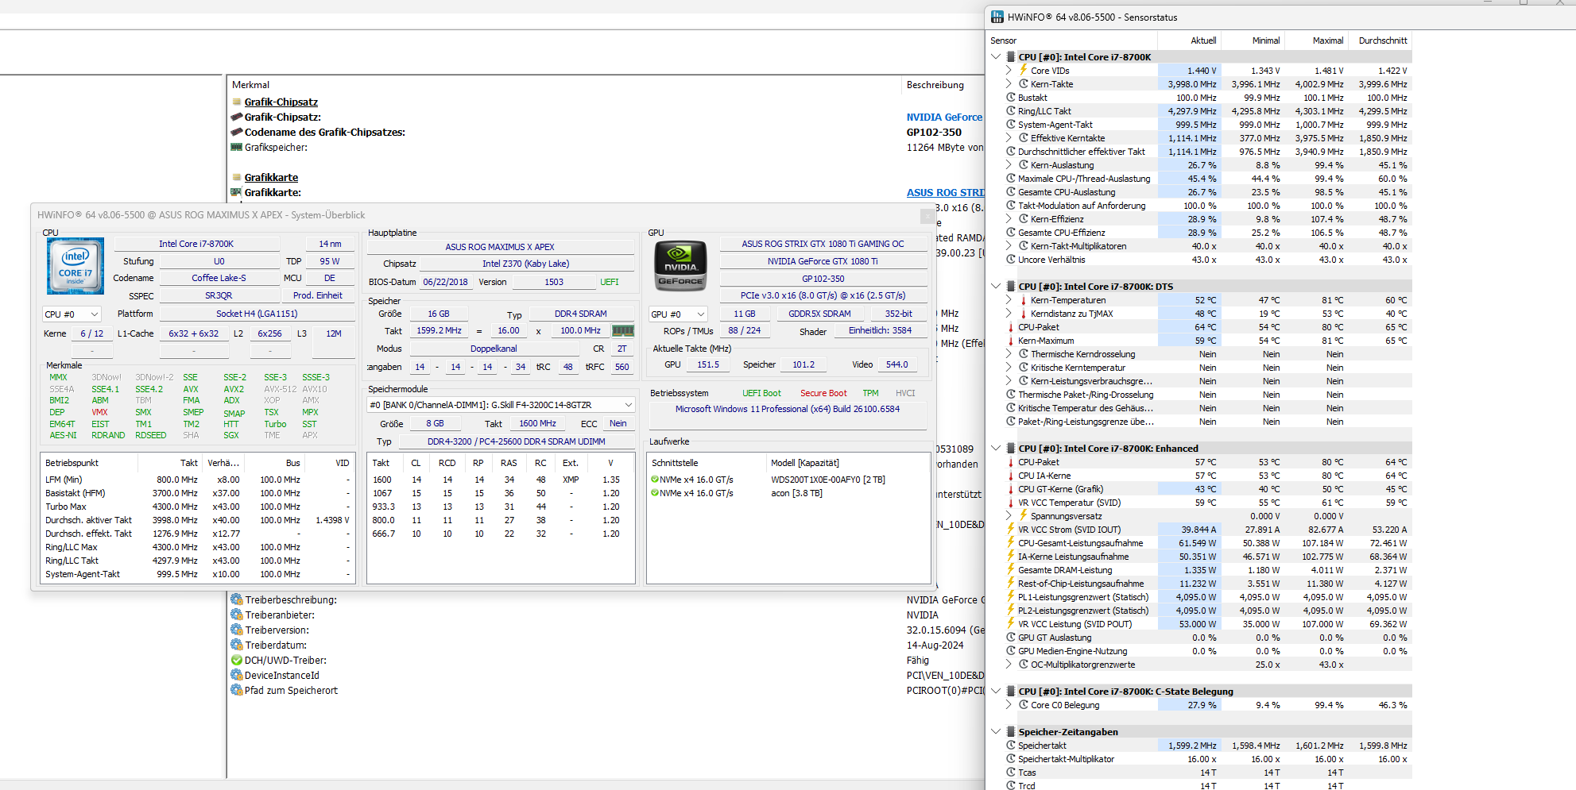The image size is (1576, 790).
Task: Click the clock icon beside Ring/LLC Takt sensor
Action: [x=1011, y=111]
